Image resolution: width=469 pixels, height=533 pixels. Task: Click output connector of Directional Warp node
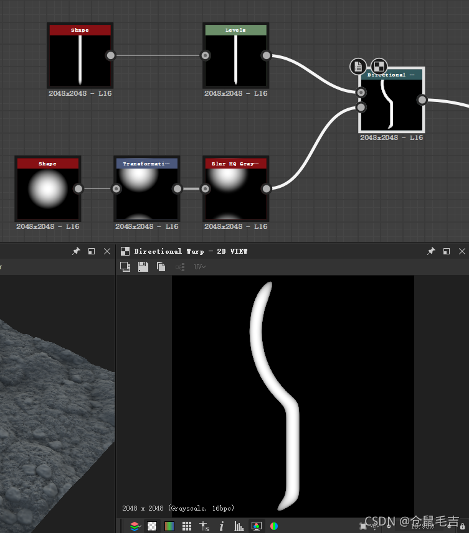click(422, 100)
